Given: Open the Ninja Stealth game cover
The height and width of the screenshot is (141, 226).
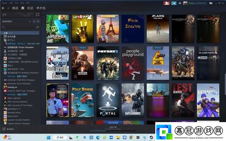Looking at the screenshot, I should coord(133,28).
